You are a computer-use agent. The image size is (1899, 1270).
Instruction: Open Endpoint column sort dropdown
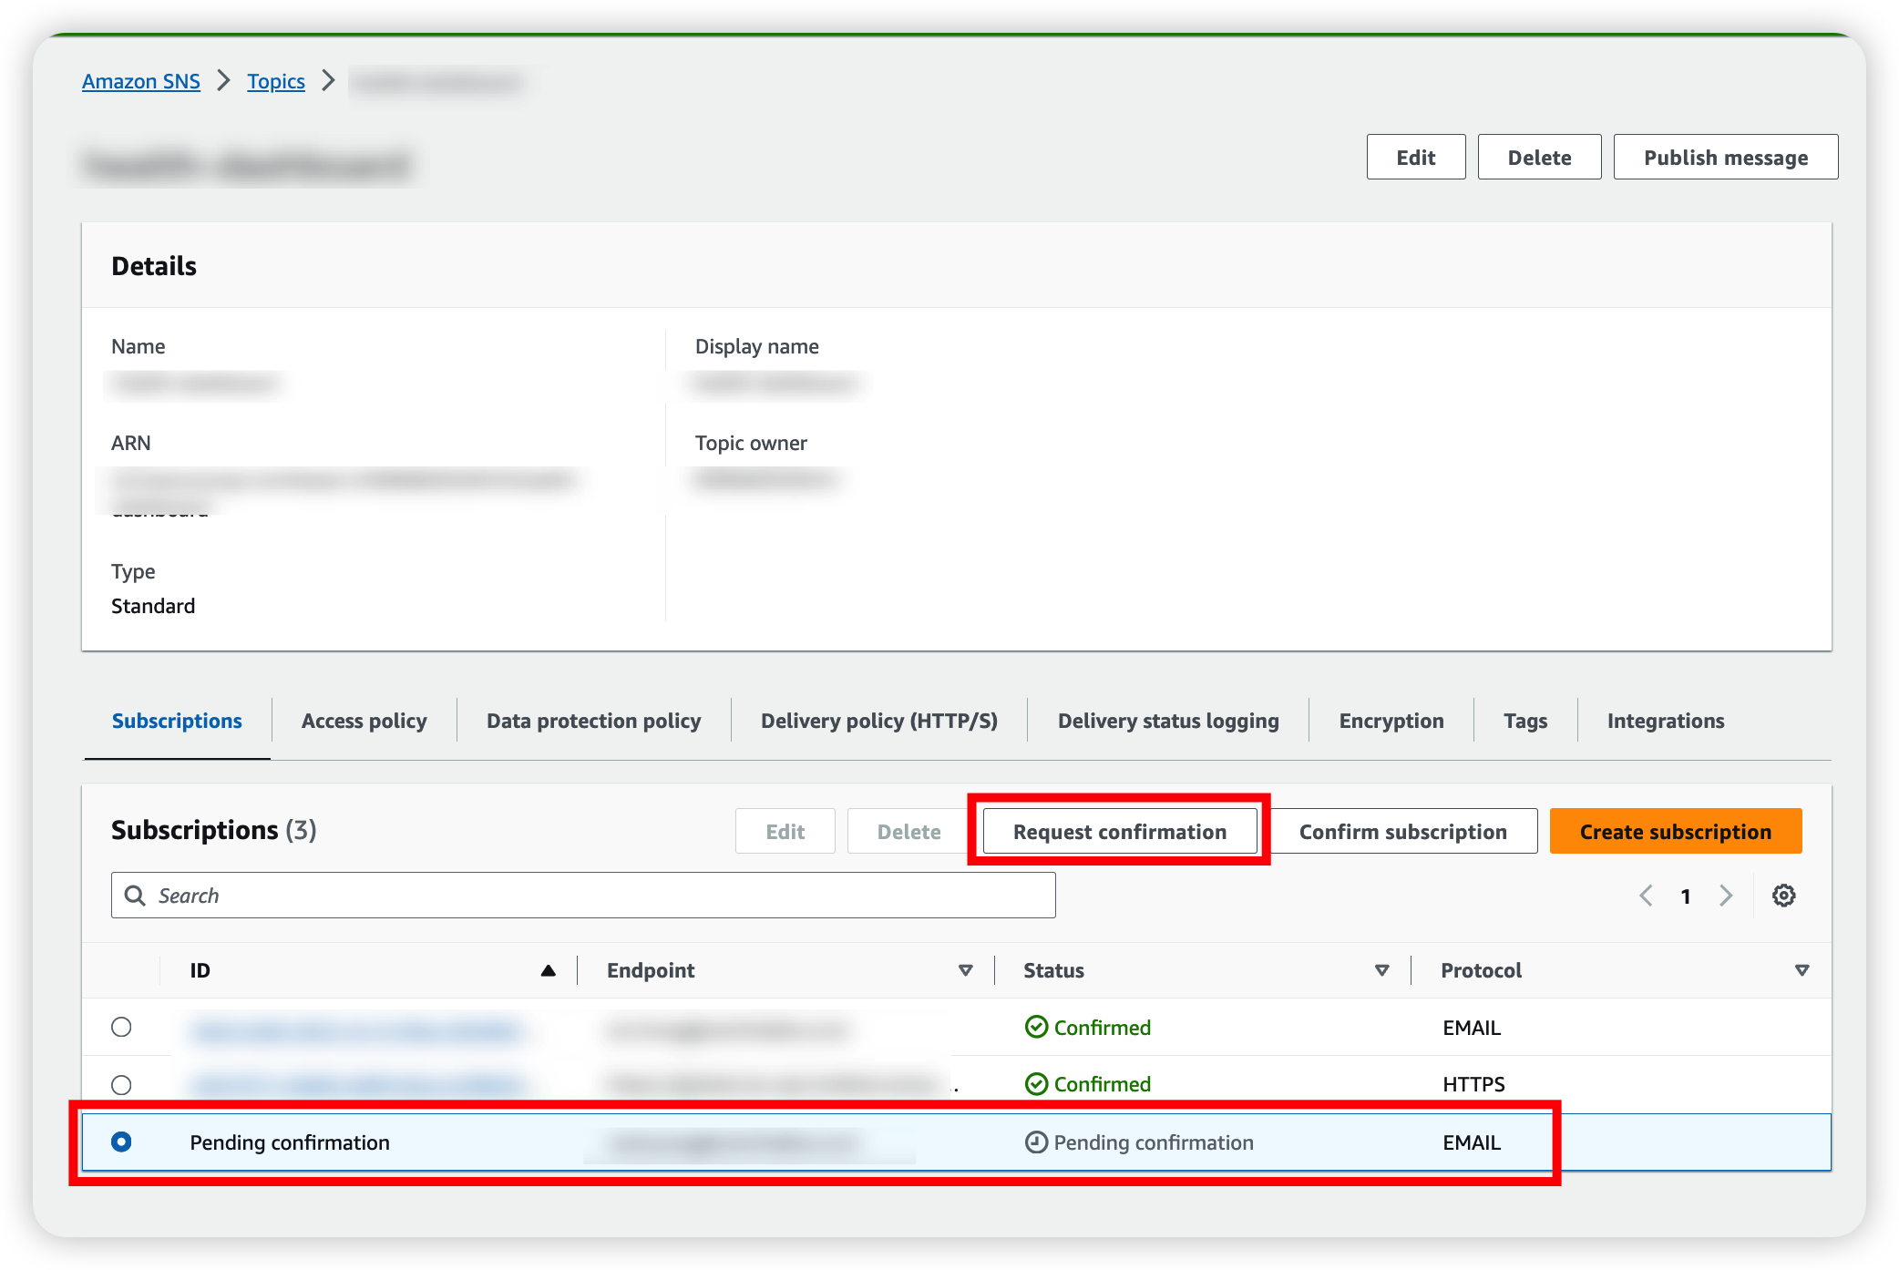[966, 970]
